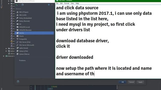The image size is (161, 90).
Task: Click Cancel button in Data Sources dialog
Action: point(131,82)
